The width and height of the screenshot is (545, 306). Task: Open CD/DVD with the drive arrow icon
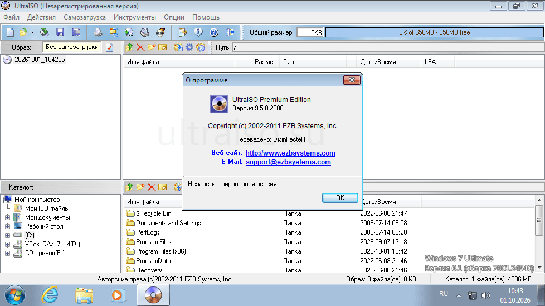point(45,32)
